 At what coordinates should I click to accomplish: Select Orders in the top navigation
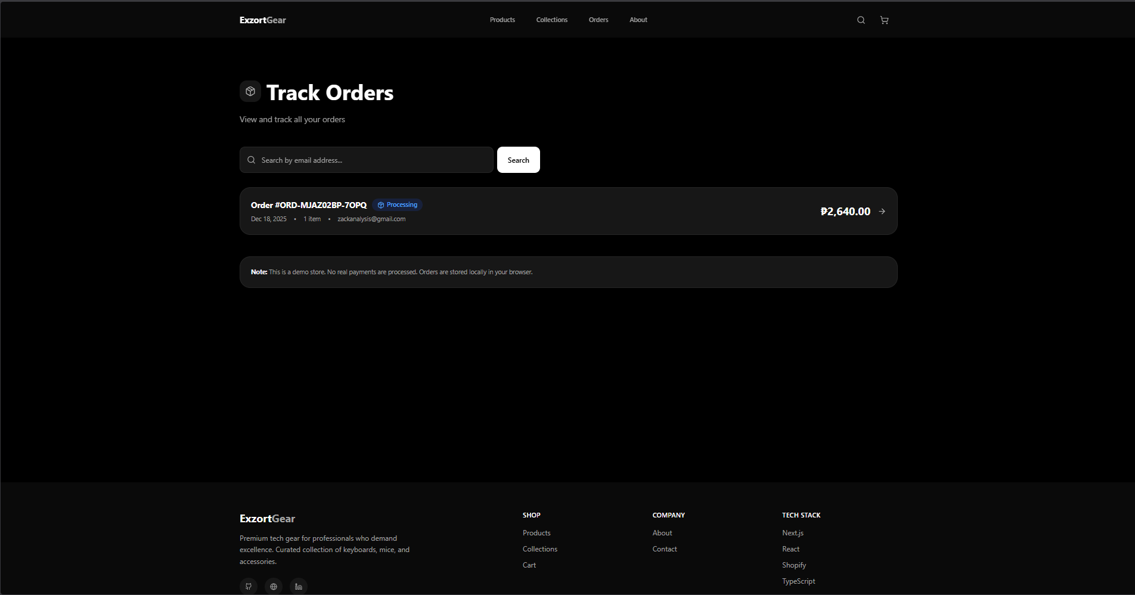[x=598, y=20]
